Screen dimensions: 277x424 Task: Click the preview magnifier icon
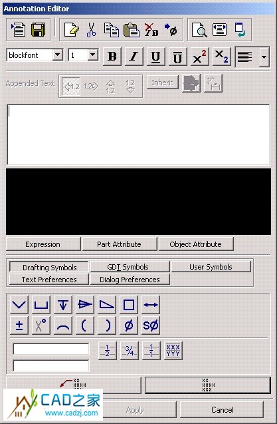199,29
